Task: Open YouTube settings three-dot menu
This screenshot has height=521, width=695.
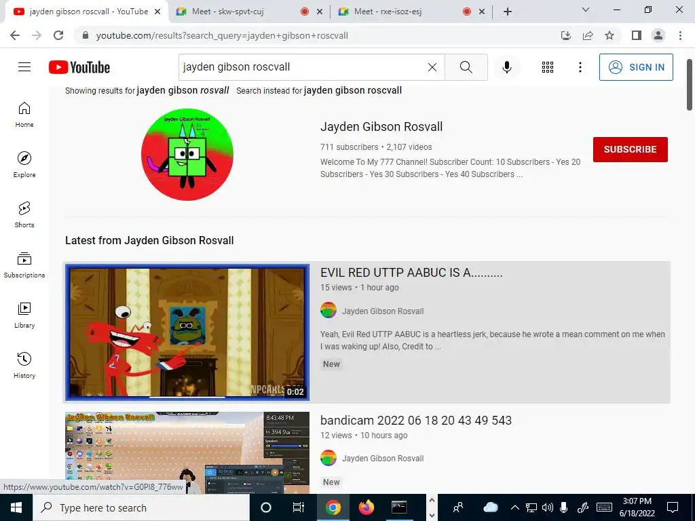Action: (580, 67)
